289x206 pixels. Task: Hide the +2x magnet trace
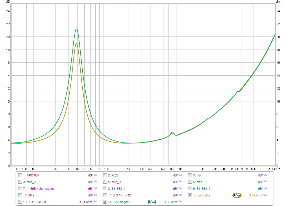[x=105, y=202]
